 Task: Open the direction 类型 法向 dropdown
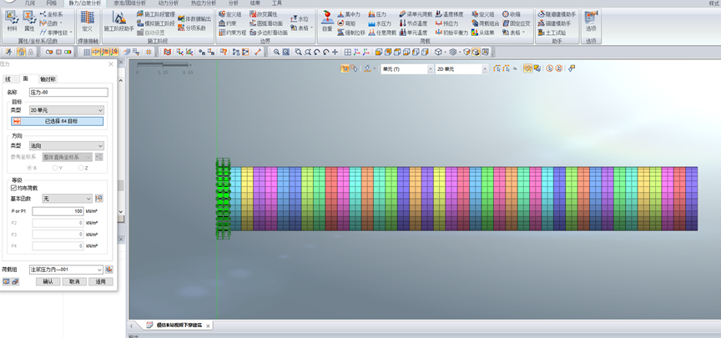pyautogui.click(x=66, y=146)
